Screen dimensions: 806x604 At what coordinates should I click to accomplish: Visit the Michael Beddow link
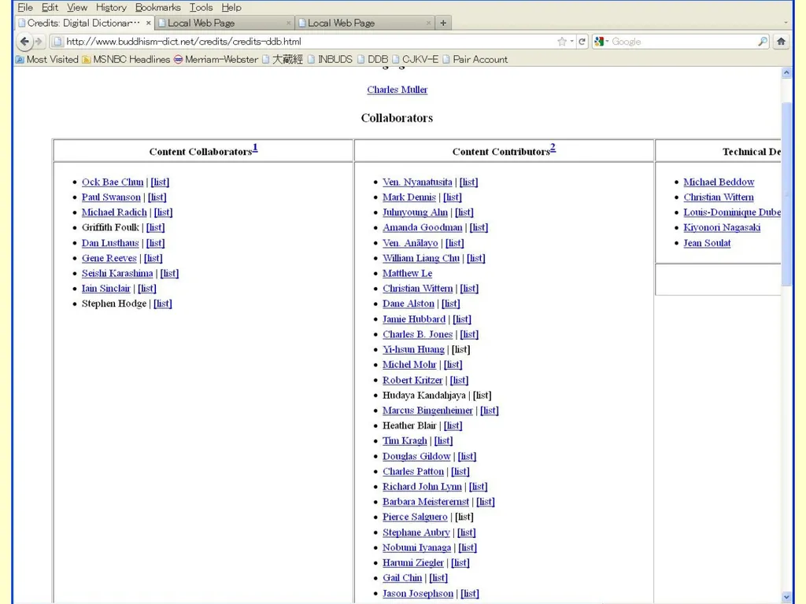[x=719, y=182]
